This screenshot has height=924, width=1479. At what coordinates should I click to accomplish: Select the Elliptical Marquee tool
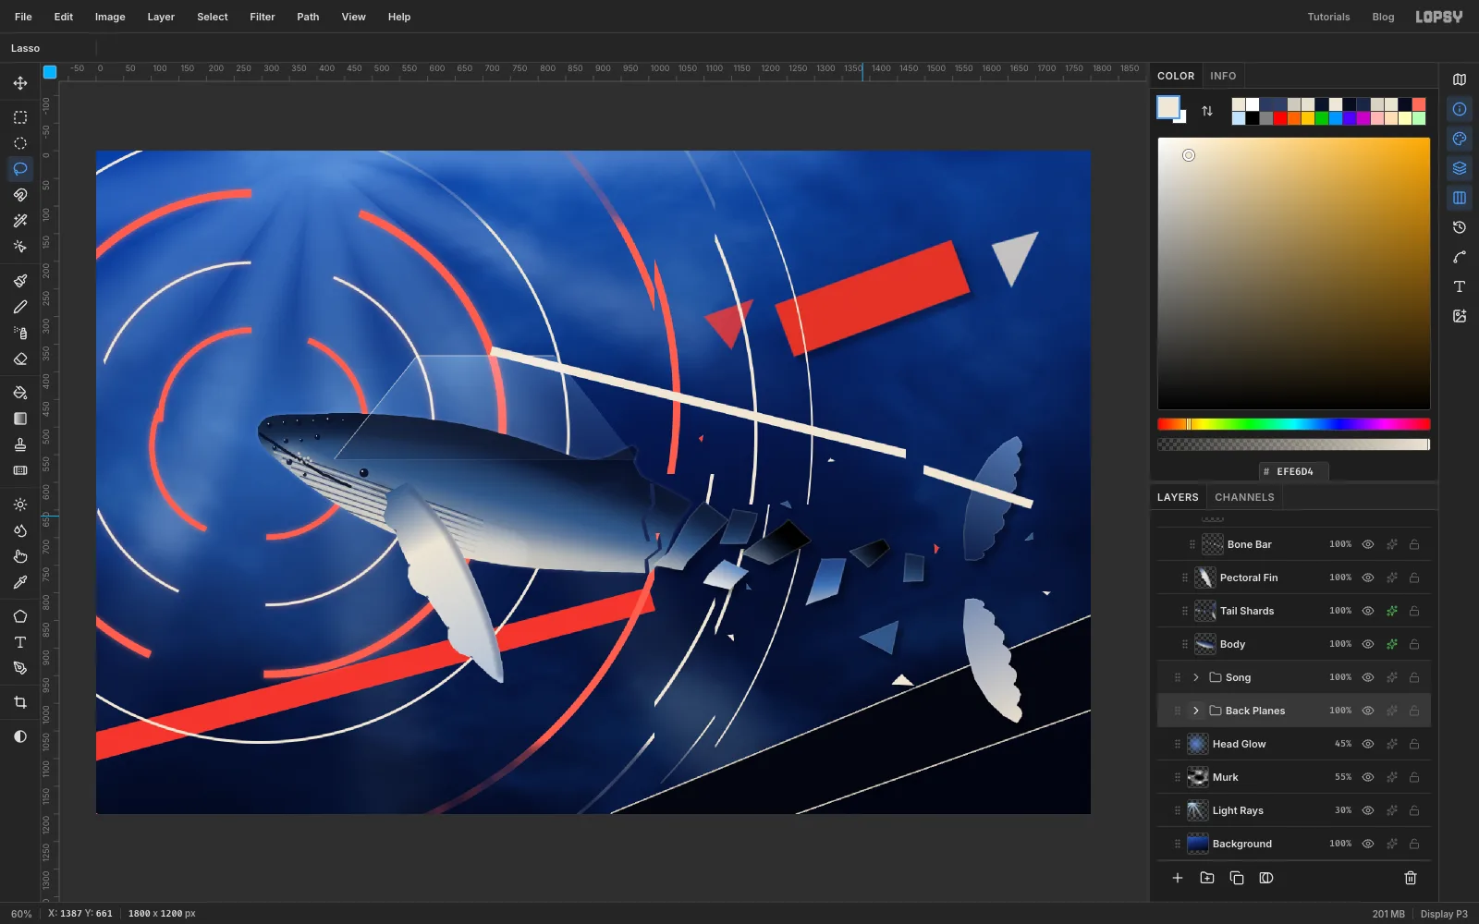pyautogui.click(x=20, y=143)
